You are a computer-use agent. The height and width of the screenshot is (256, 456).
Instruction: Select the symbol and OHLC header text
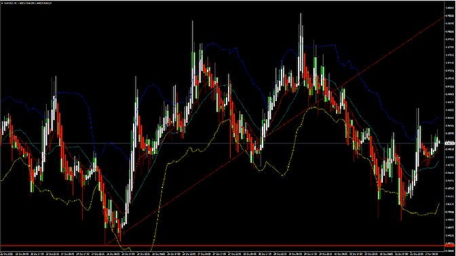pos(28,3)
